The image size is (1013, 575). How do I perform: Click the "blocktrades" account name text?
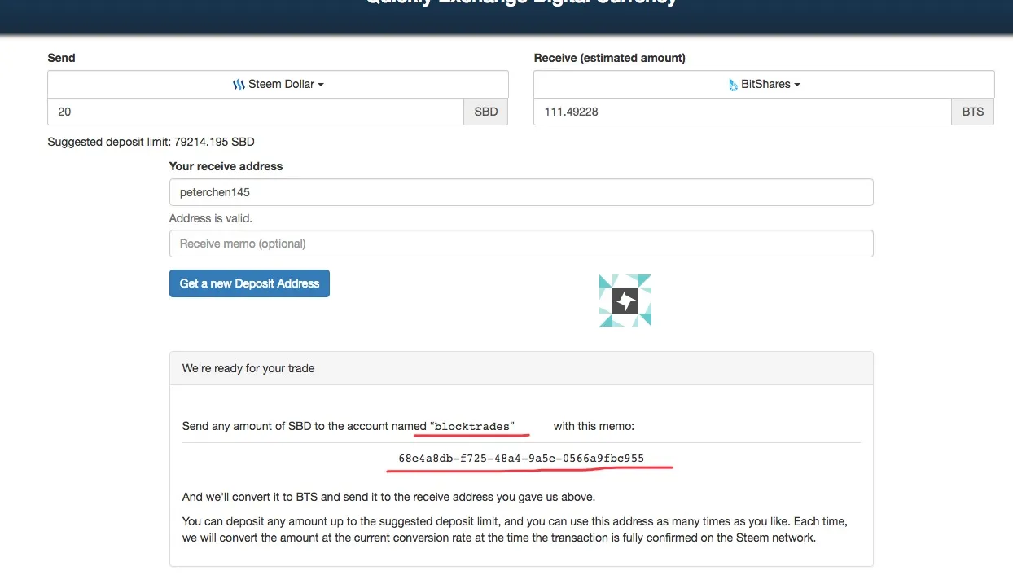coord(474,426)
